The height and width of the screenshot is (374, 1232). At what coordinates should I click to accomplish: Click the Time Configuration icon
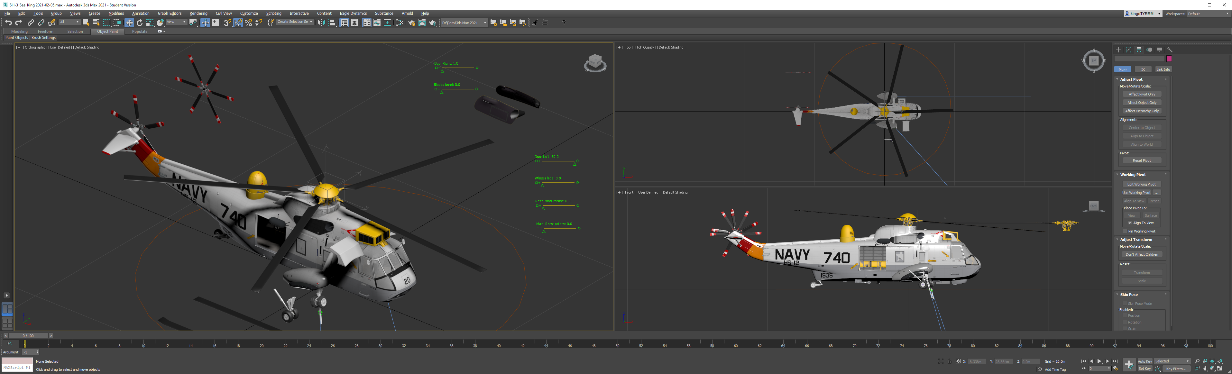[x=1115, y=369]
